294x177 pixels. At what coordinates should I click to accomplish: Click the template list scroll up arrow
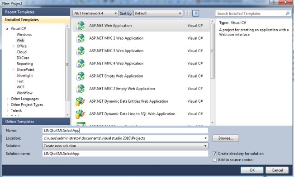point(212,21)
